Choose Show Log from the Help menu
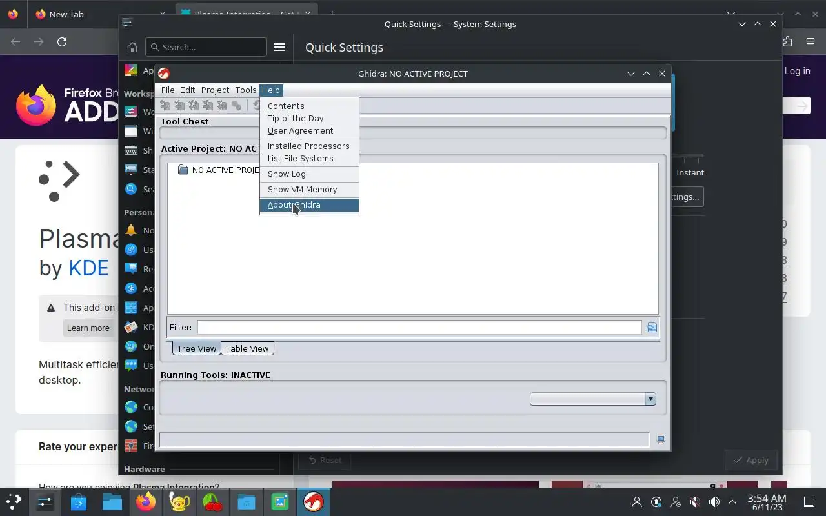This screenshot has width=826, height=516. pyautogui.click(x=309, y=174)
